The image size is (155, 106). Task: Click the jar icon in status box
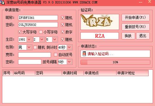pos(84,54)
